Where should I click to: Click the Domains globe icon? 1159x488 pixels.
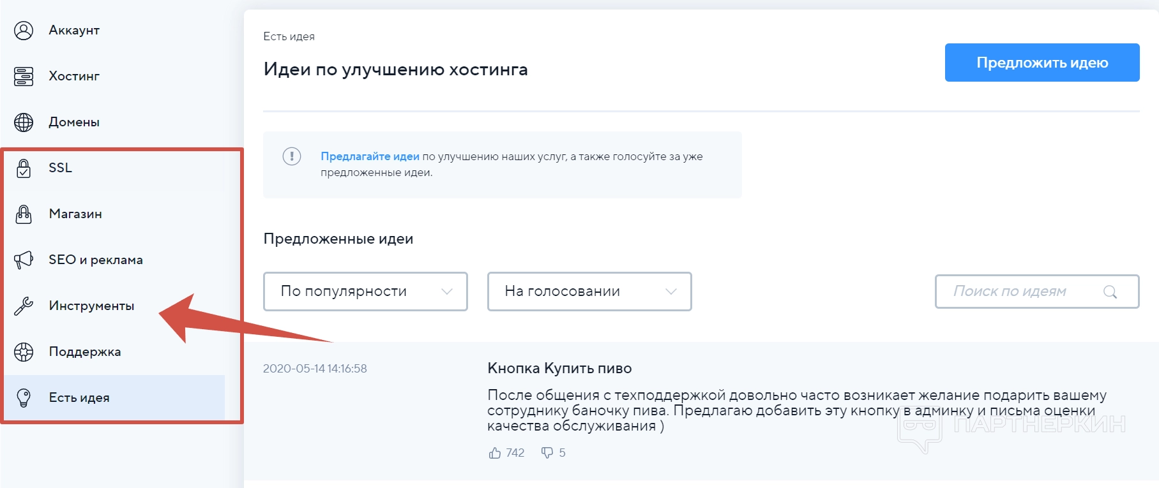[x=24, y=122]
